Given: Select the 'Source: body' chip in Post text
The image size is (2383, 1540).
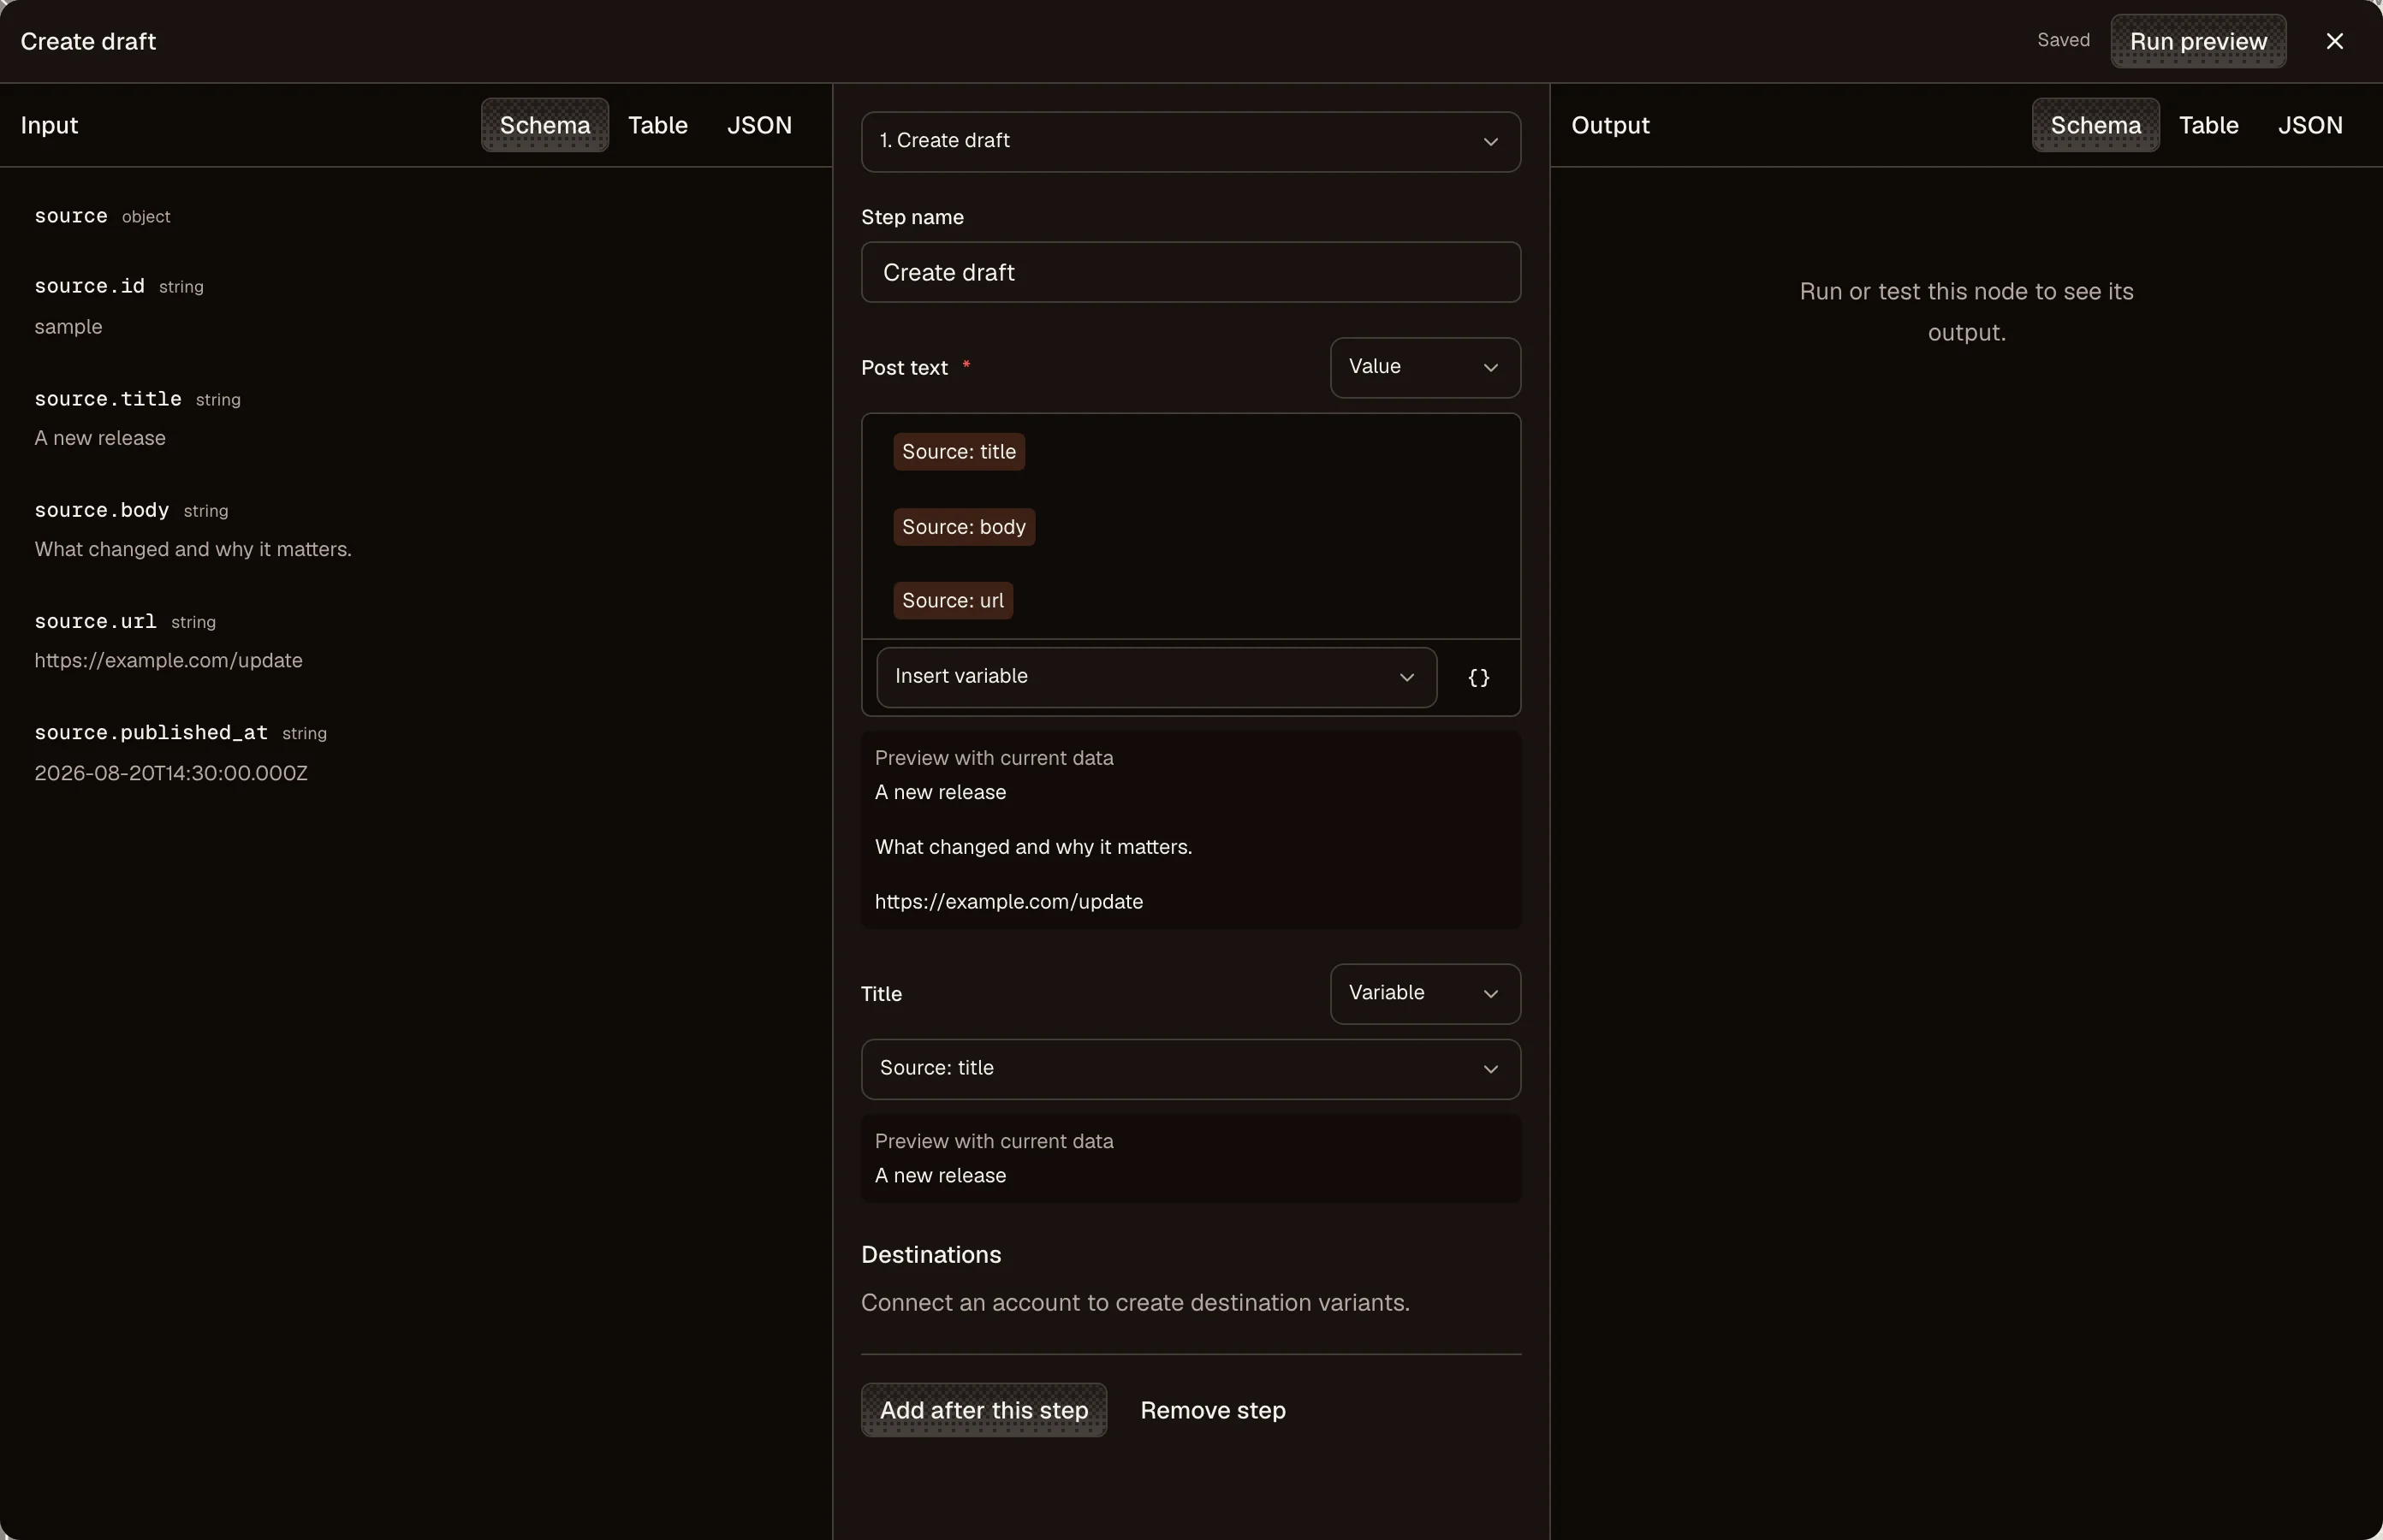Looking at the screenshot, I should (964, 527).
